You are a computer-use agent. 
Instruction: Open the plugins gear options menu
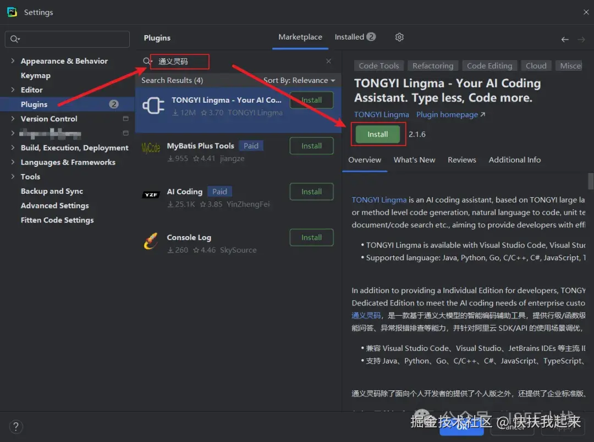pyautogui.click(x=399, y=37)
